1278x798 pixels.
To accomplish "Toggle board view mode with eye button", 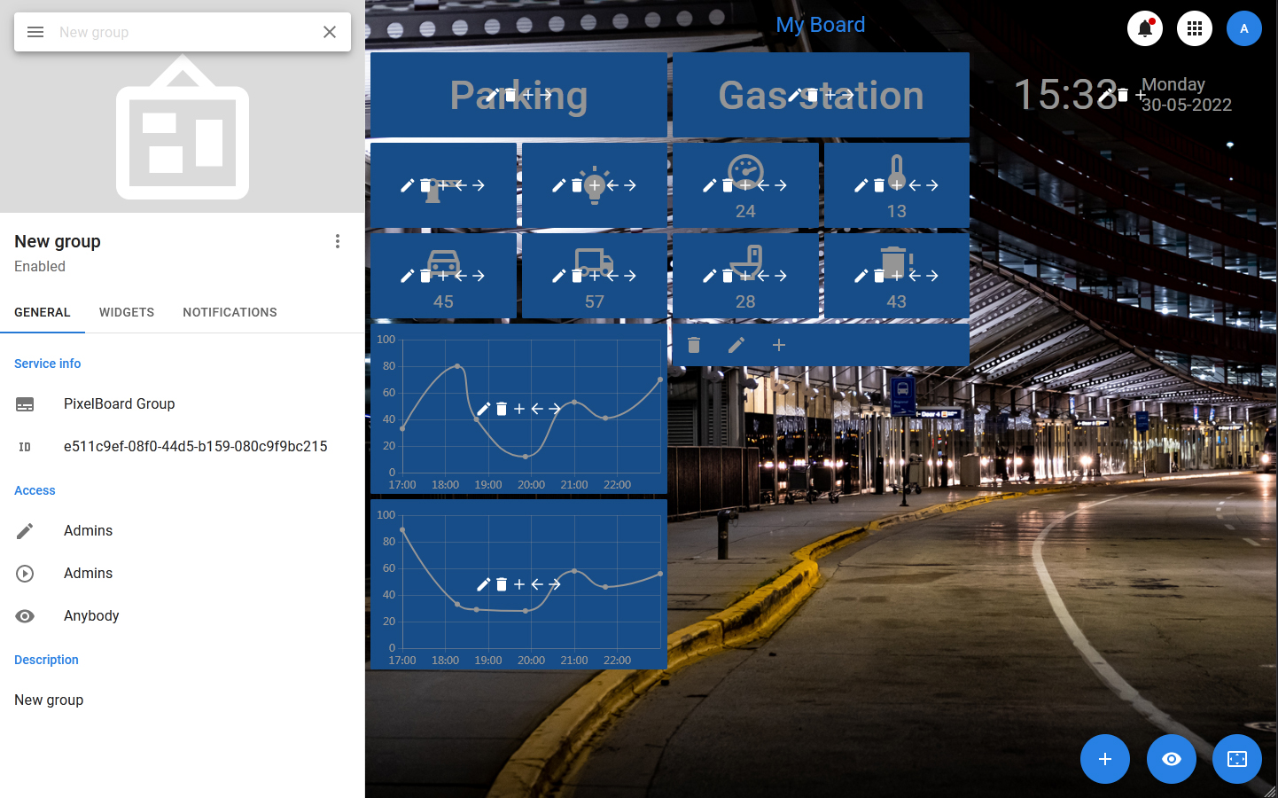I will click(x=1172, y=759).
